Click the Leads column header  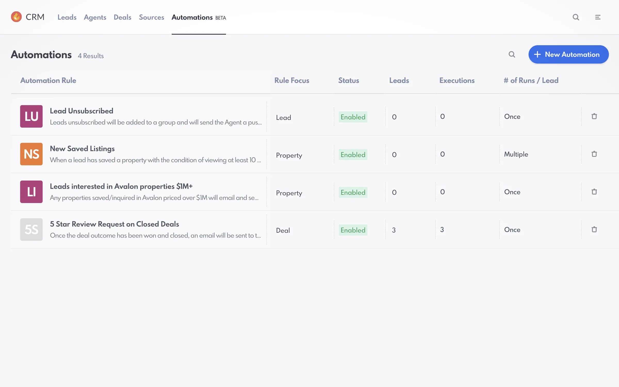(x=399, y=80)
